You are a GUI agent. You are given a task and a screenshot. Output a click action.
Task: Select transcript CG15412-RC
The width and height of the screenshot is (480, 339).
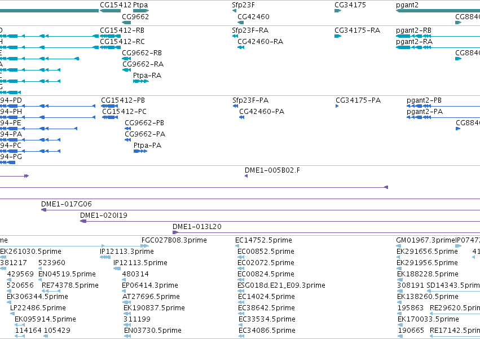click(x=122, y=41)
